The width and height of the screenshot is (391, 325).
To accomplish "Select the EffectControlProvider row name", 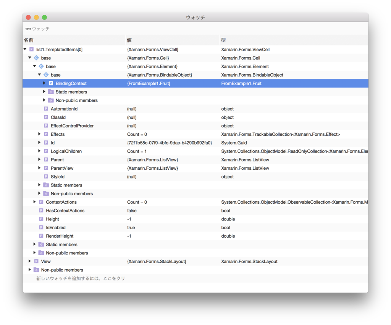I will (x=72, y=126).
